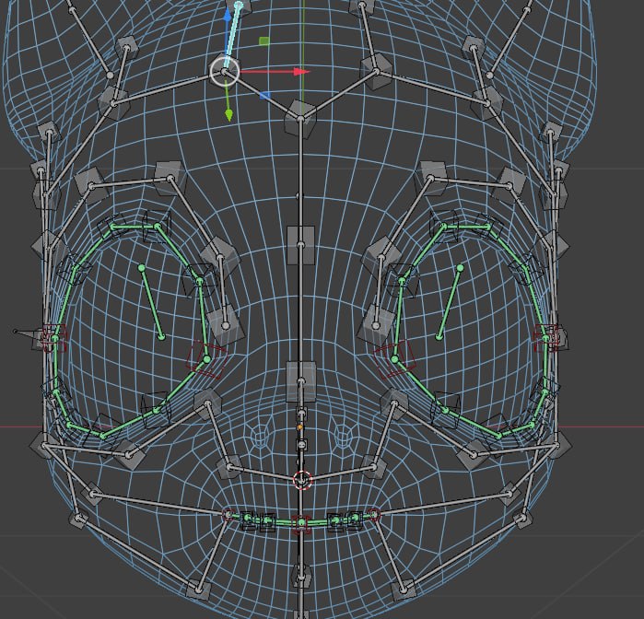
Task: Click the red-white 3D cursor below the nose
Action: tap(302, 479)
